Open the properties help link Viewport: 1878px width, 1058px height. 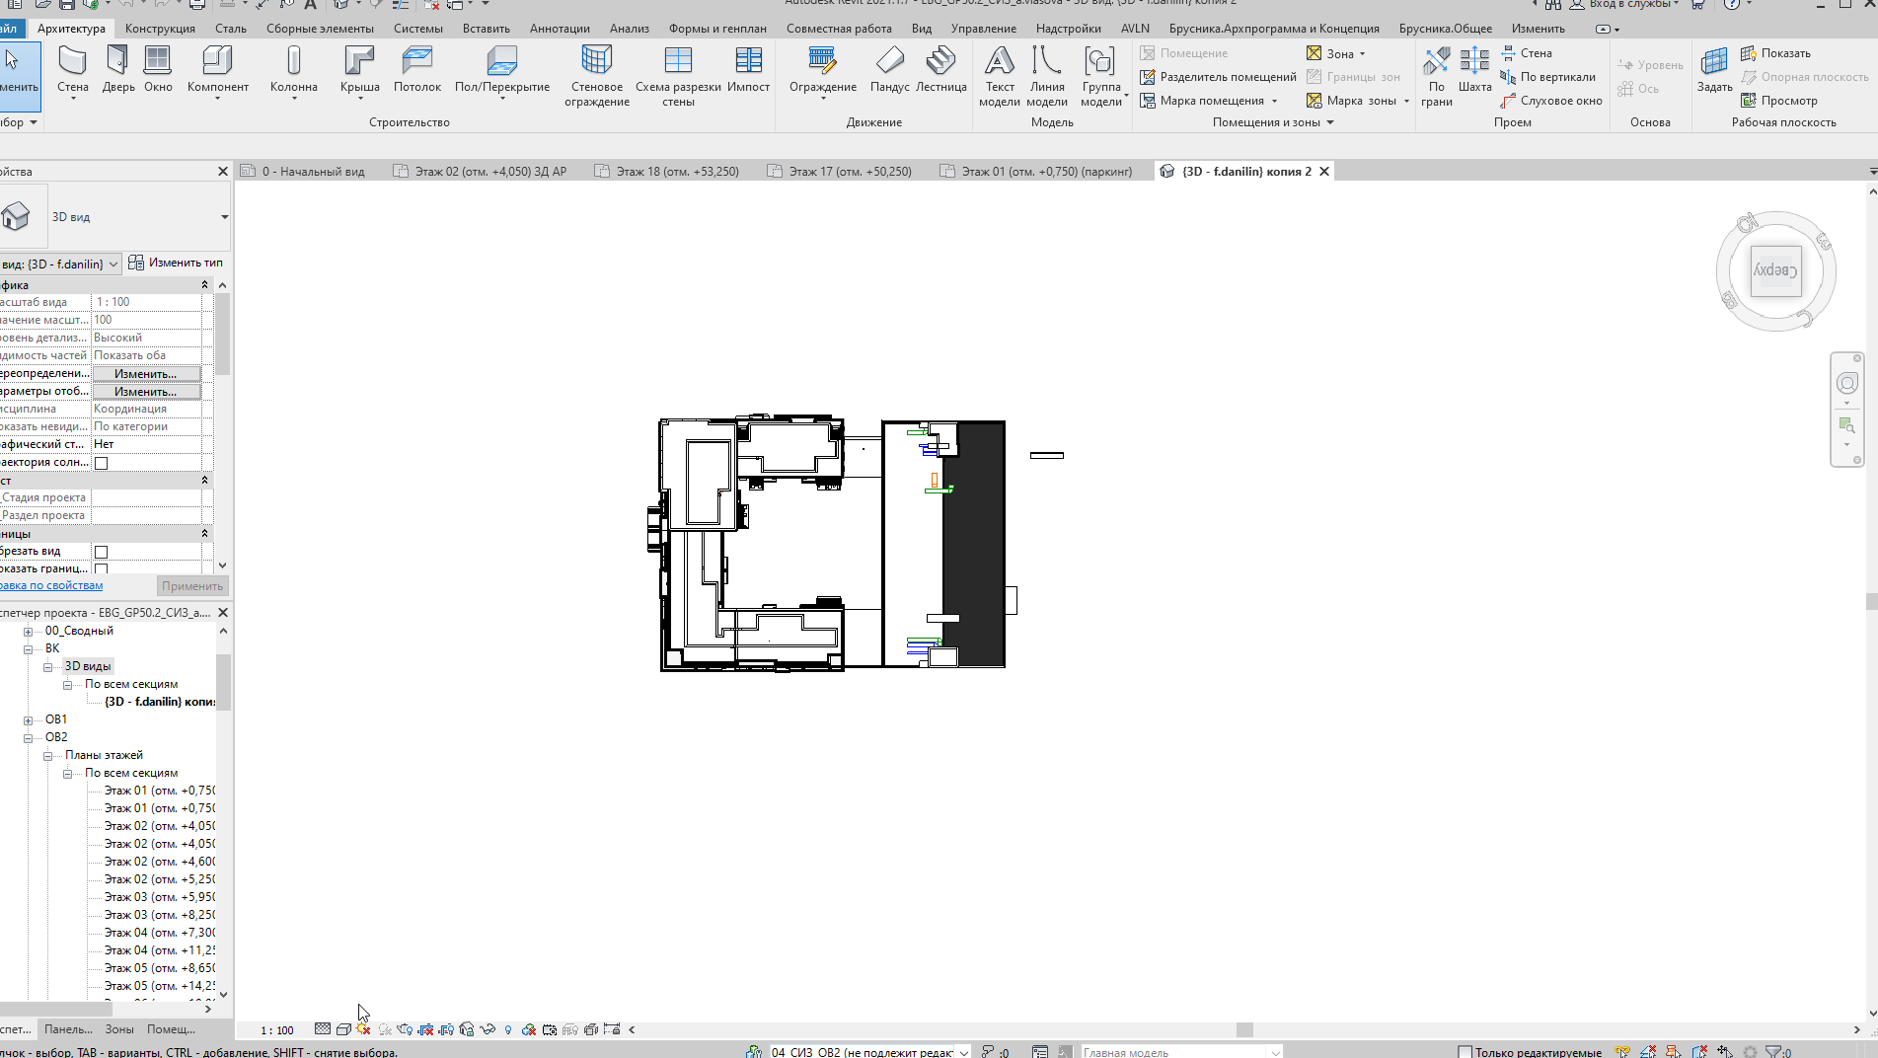(51, 585)
